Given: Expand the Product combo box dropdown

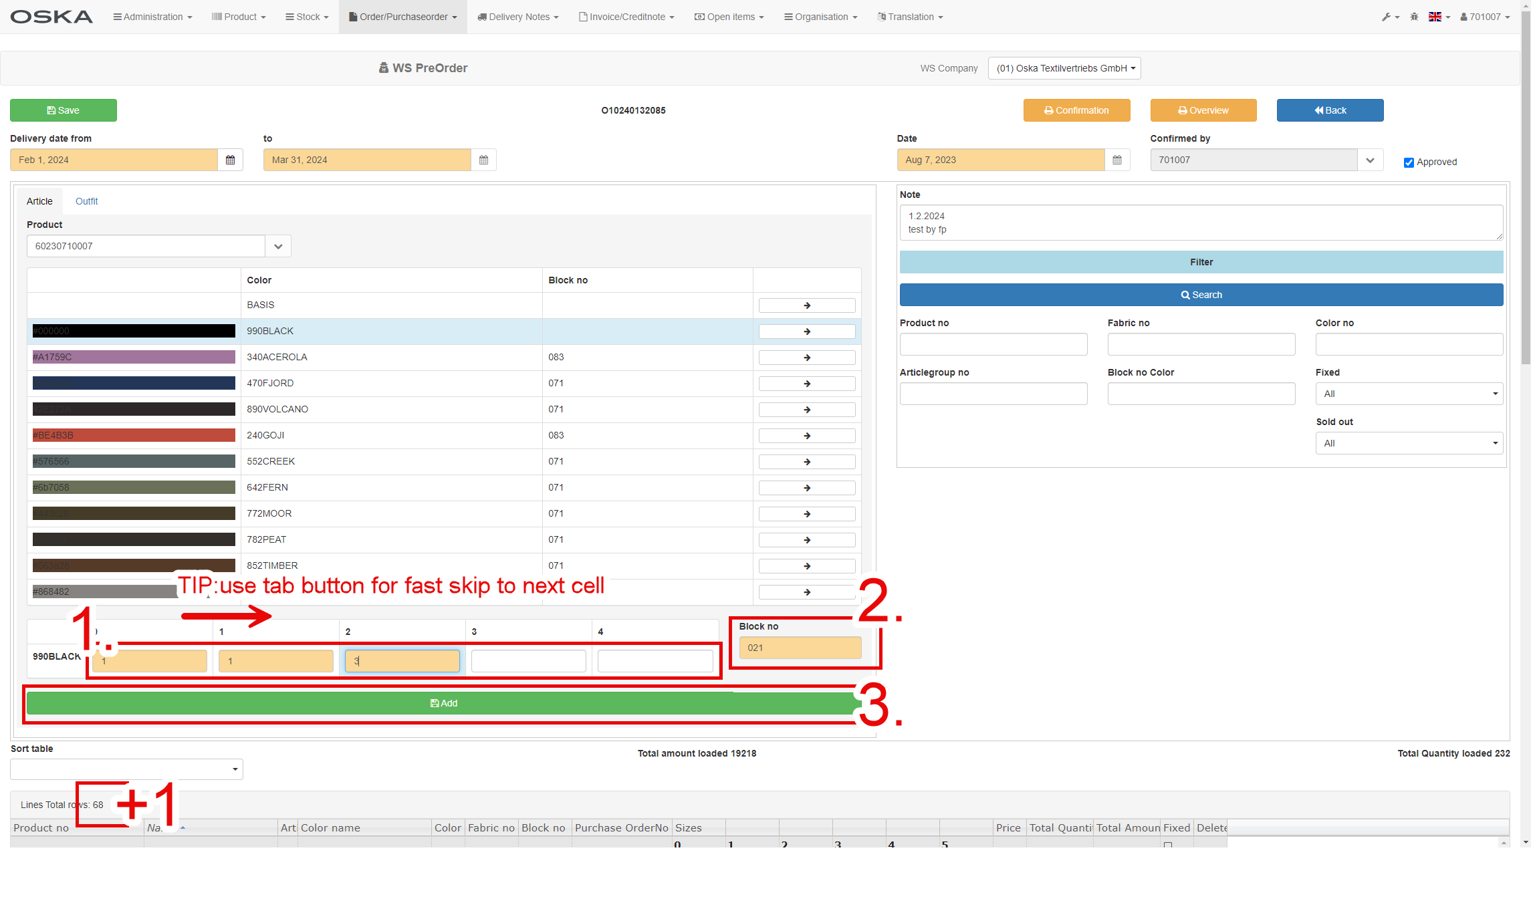Looking at the screenshot, I should (278, 246).
